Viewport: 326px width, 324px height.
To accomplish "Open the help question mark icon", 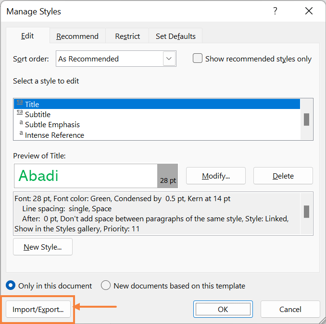I will click(275, 11).
